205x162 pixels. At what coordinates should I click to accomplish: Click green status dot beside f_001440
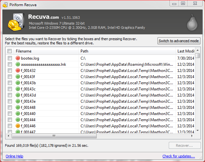[x=18, y=113]
